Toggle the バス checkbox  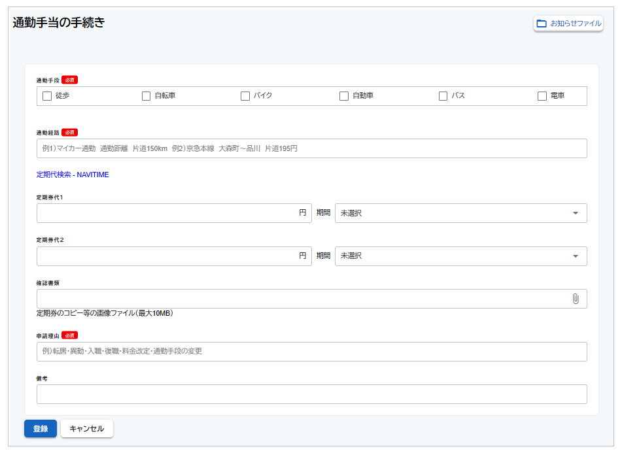(443, 96)
